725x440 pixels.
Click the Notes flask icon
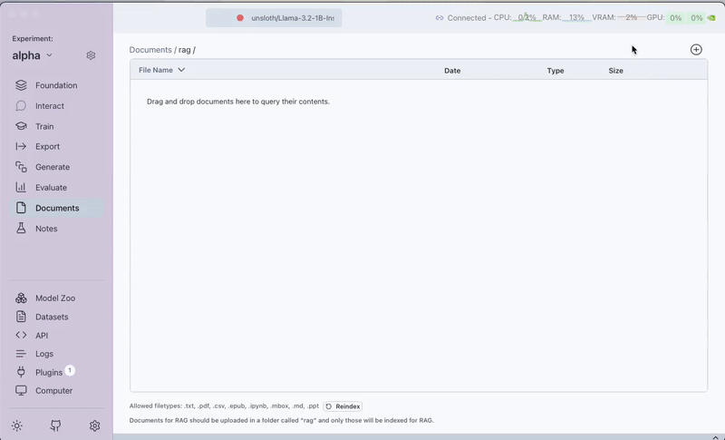coord(21,229)
